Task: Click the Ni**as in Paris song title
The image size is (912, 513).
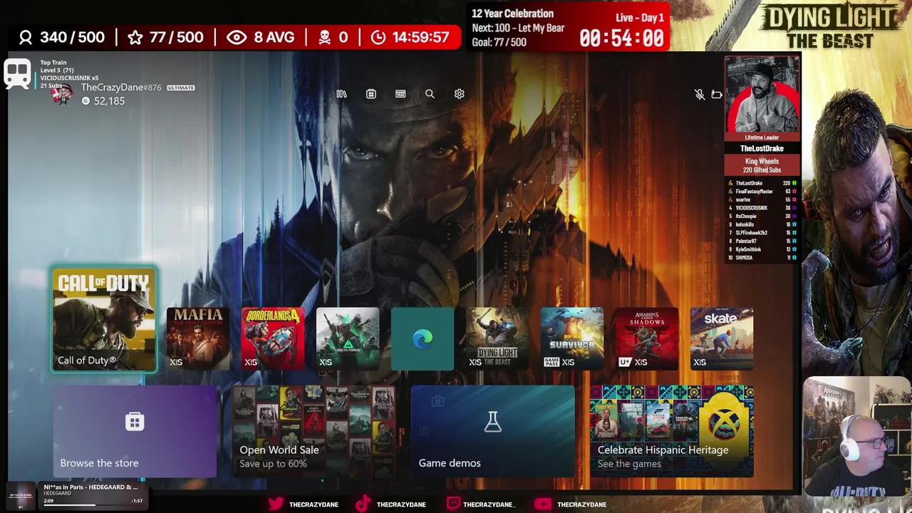Action: click(90, 487)
